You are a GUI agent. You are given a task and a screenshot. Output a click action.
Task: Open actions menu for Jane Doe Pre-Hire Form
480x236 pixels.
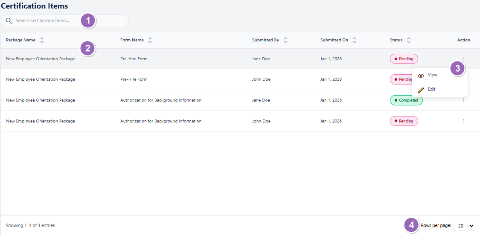tap(464, 59)
